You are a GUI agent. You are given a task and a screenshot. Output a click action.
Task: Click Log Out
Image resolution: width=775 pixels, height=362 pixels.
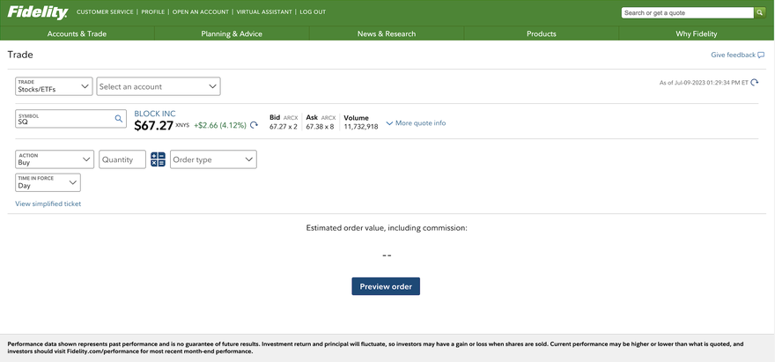coord(313,11)
